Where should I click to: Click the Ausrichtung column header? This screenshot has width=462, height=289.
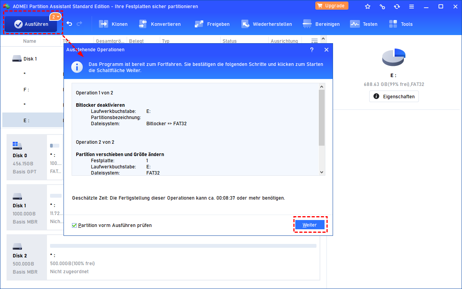pyautogui.click(x=284, y=41)
